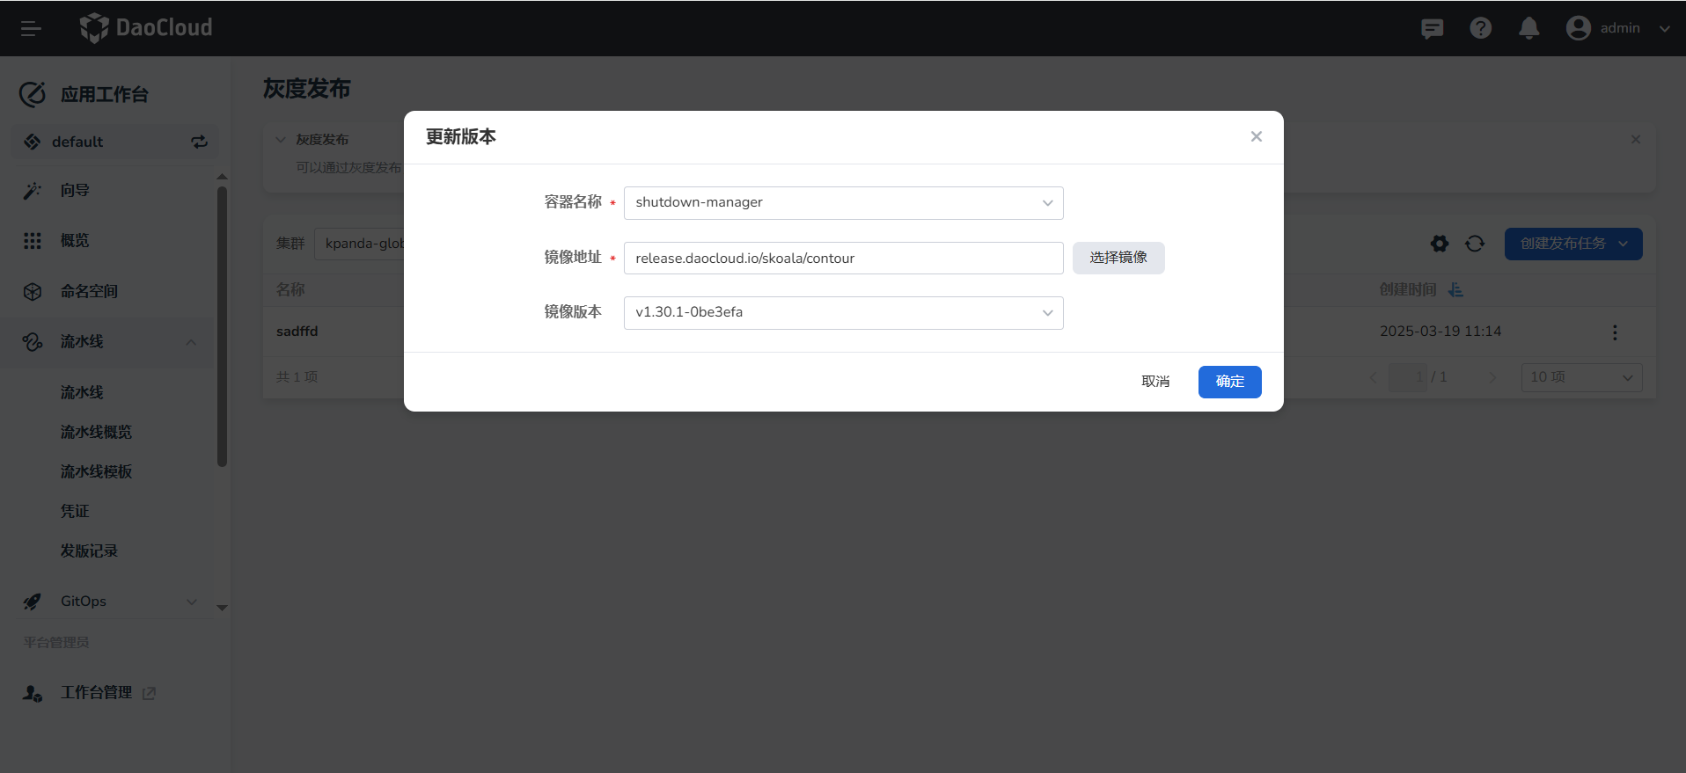Collapse the 流水线 sidebar section
The height and width of the screenshot is (773, 1686).
(x=191, y=342)
